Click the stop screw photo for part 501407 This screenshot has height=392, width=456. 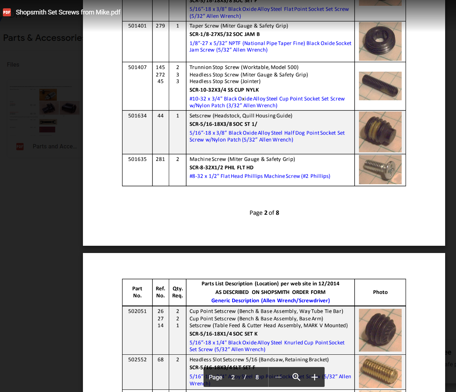coord(380,86)
